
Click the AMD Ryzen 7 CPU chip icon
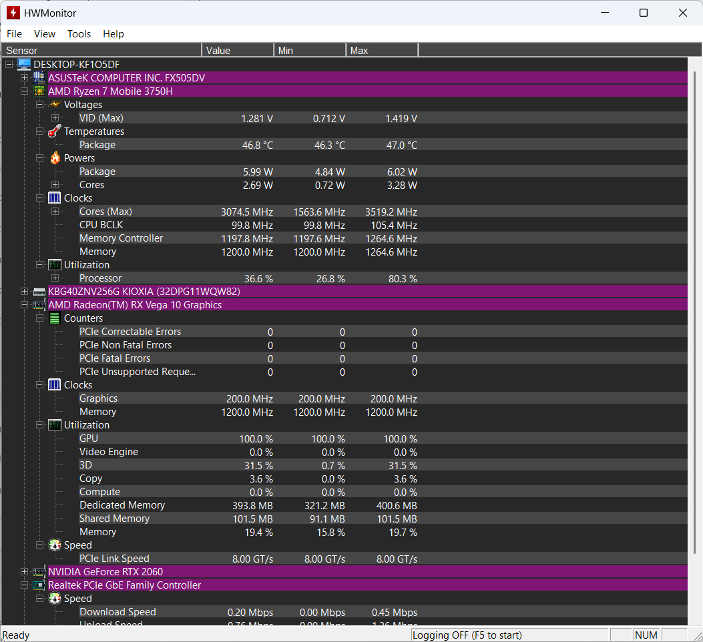39,91
